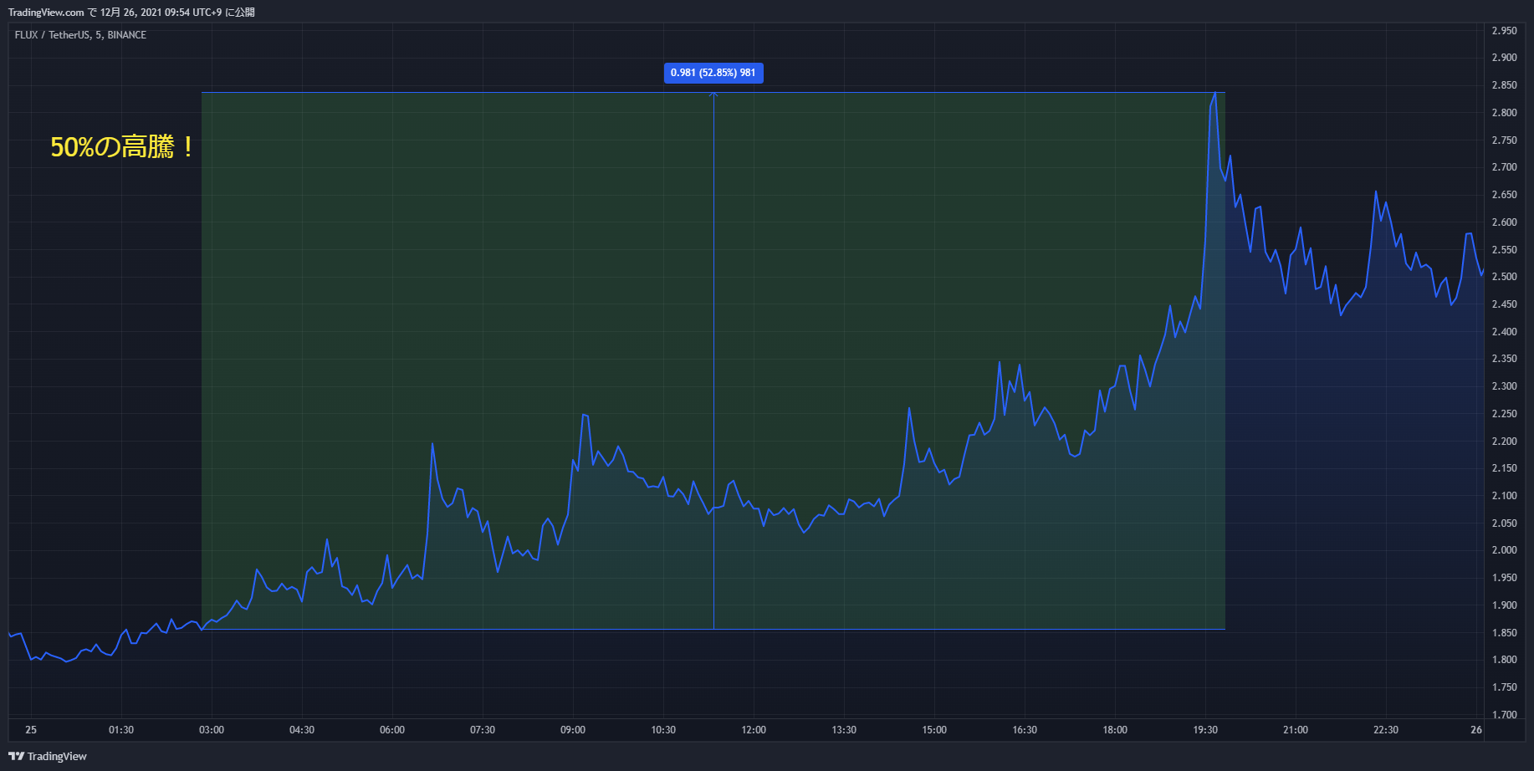1534x771 pixels.
Task: Click the 07:30 time axis label
Action: tap(483, 730)
